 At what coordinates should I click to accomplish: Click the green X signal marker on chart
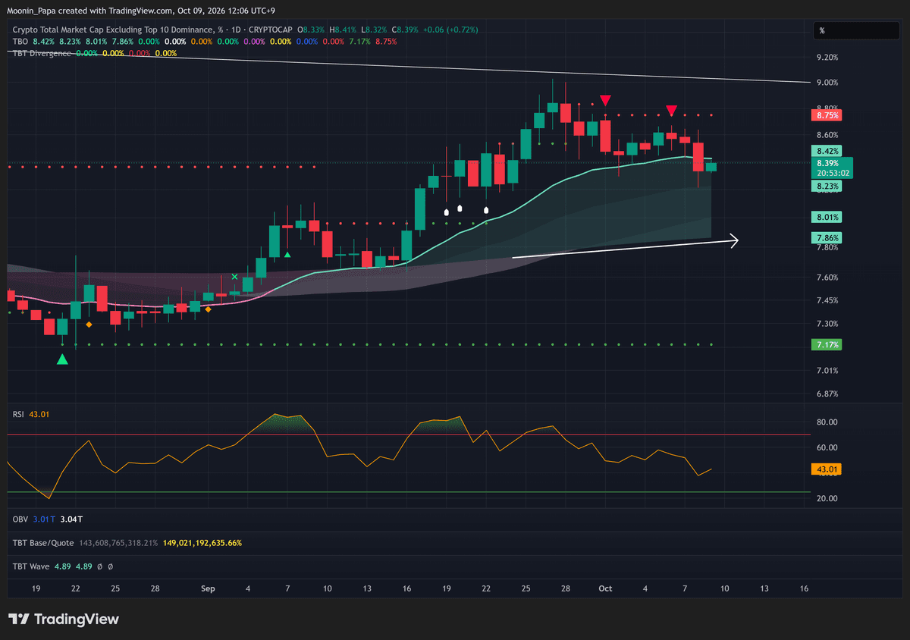coord(234,278)
